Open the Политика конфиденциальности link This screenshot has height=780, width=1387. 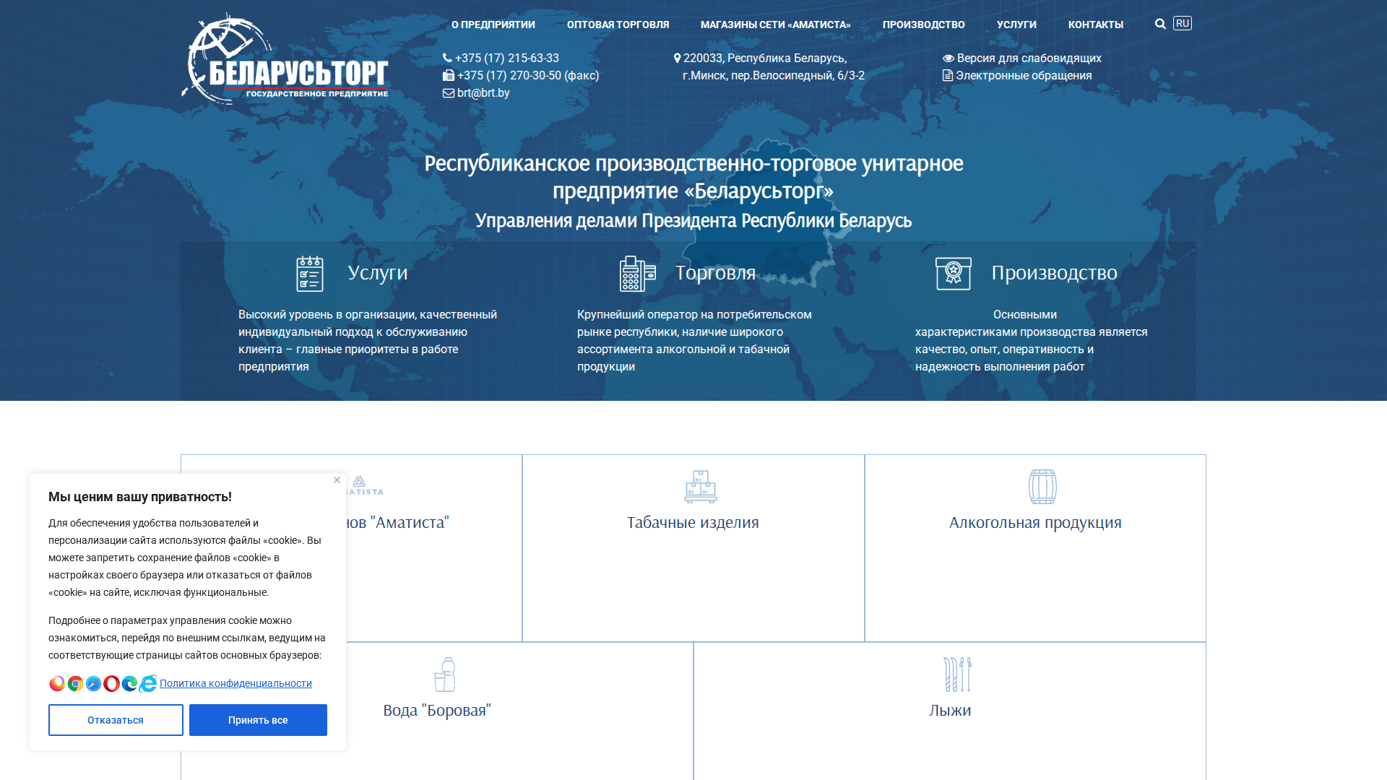236,683
